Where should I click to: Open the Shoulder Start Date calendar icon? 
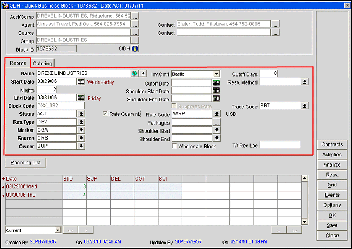pyautogui.click(x=216, y=91)
